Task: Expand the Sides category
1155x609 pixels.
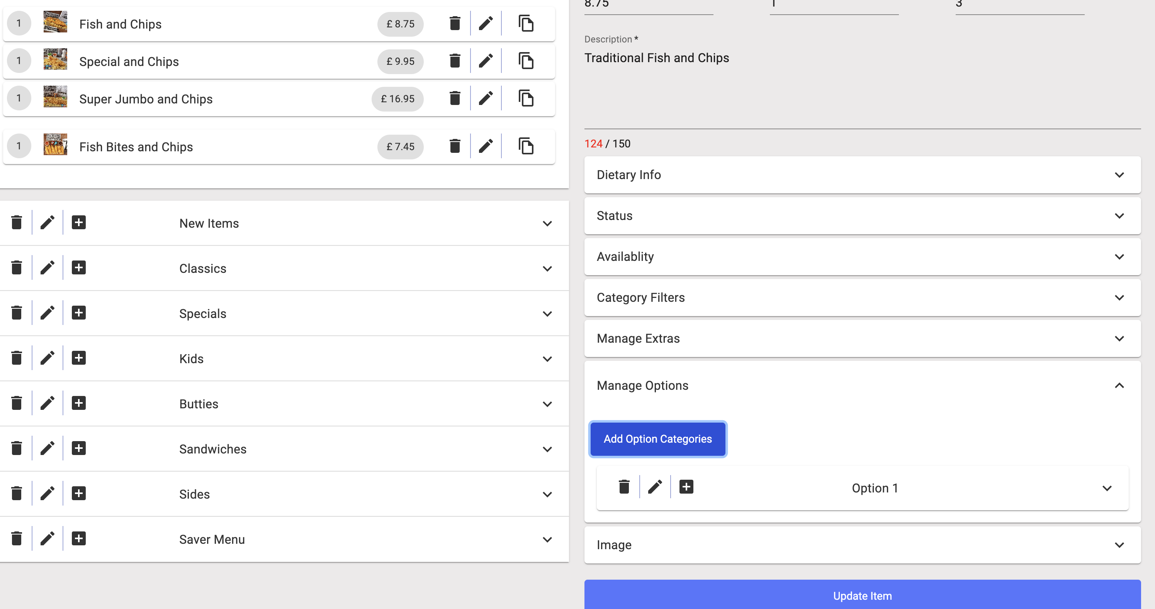Action: tap(547, 494)
